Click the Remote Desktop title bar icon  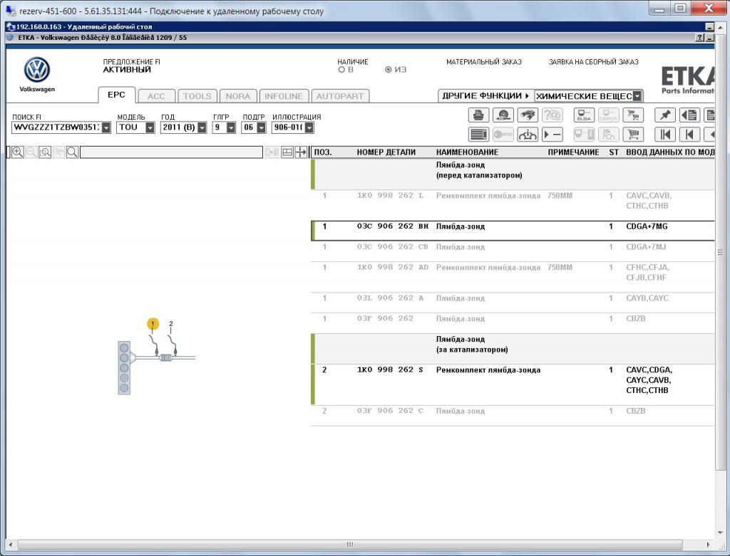11,26
